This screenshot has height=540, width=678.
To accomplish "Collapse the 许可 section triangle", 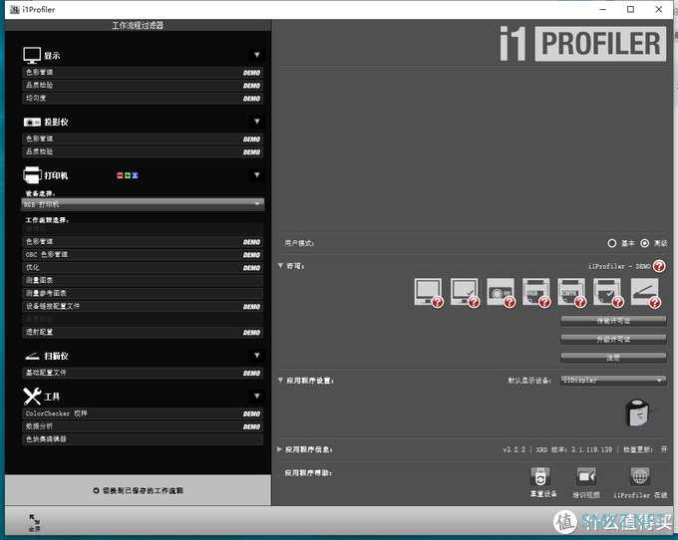I will coord(280,266).
